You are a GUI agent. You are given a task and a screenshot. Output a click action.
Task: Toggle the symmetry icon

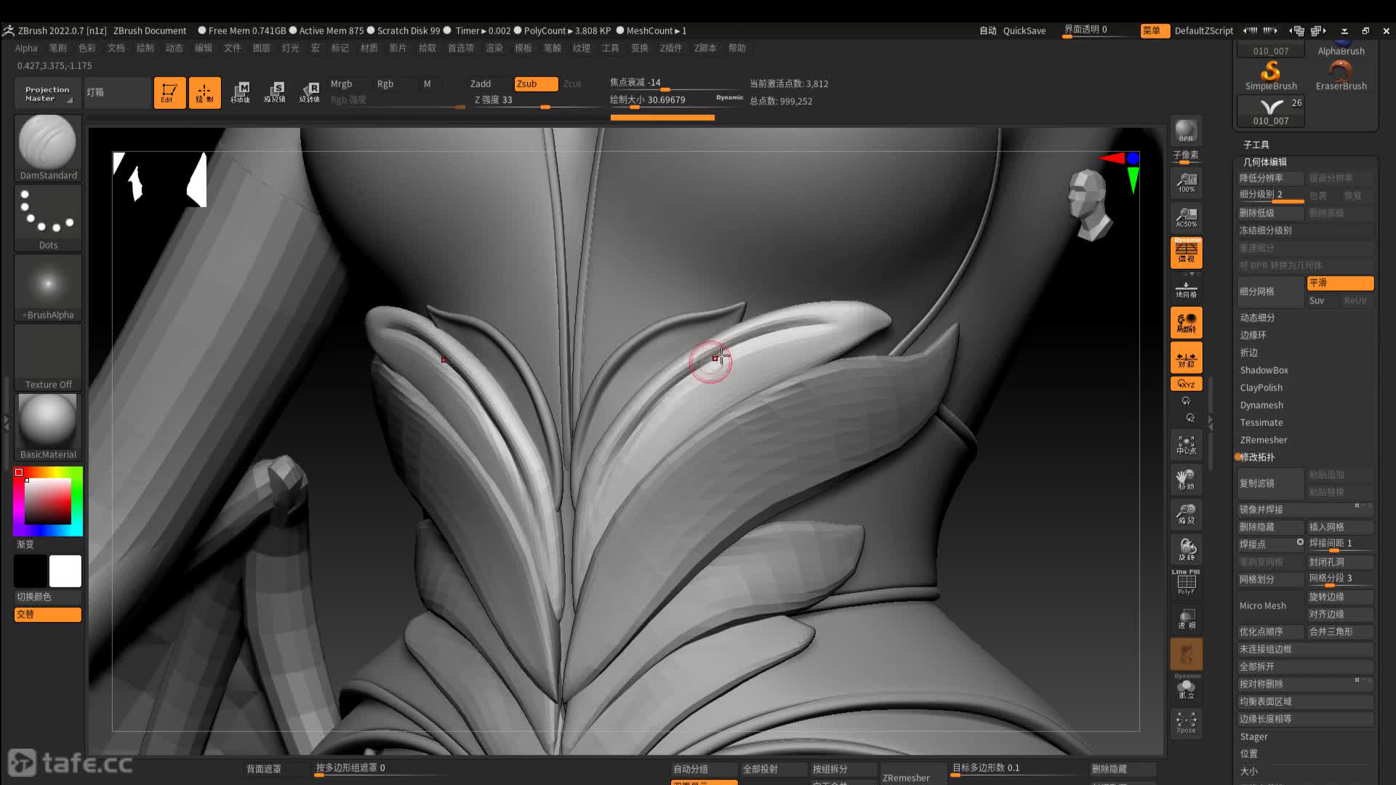tap(1186, 358)
